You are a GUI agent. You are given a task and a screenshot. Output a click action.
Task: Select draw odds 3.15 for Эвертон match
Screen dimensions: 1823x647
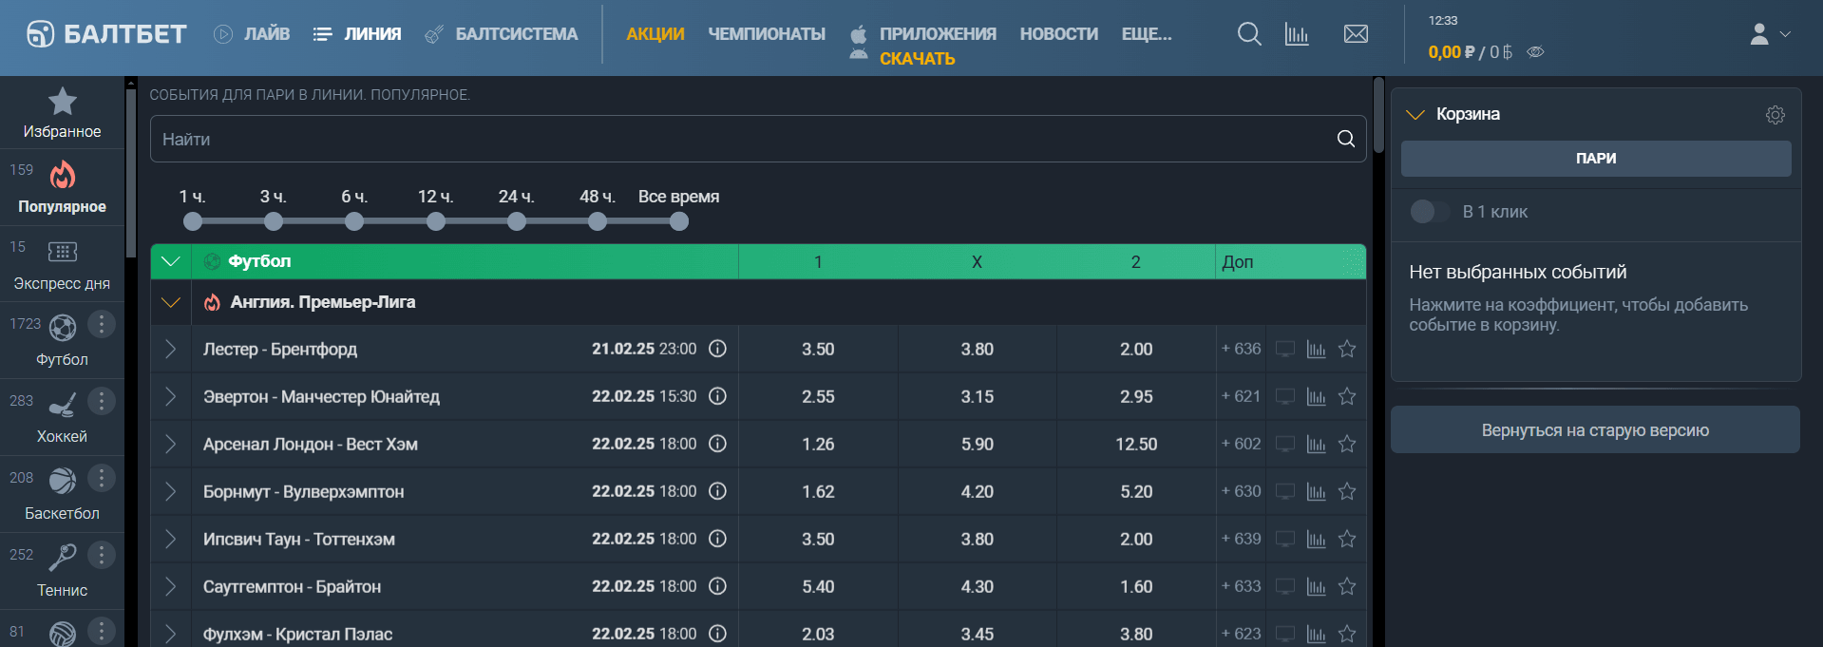[977, 396]
